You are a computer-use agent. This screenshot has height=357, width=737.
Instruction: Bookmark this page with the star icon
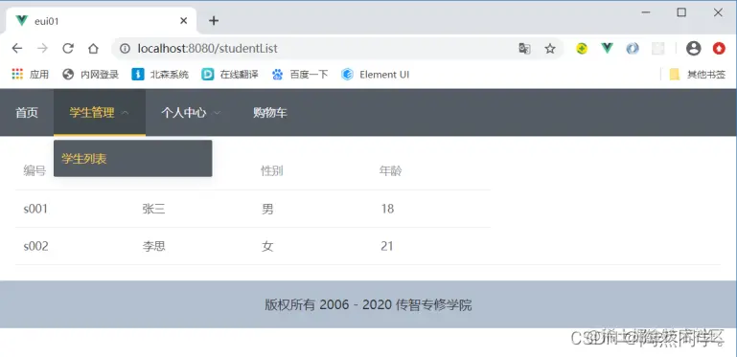tap(550, 48)
